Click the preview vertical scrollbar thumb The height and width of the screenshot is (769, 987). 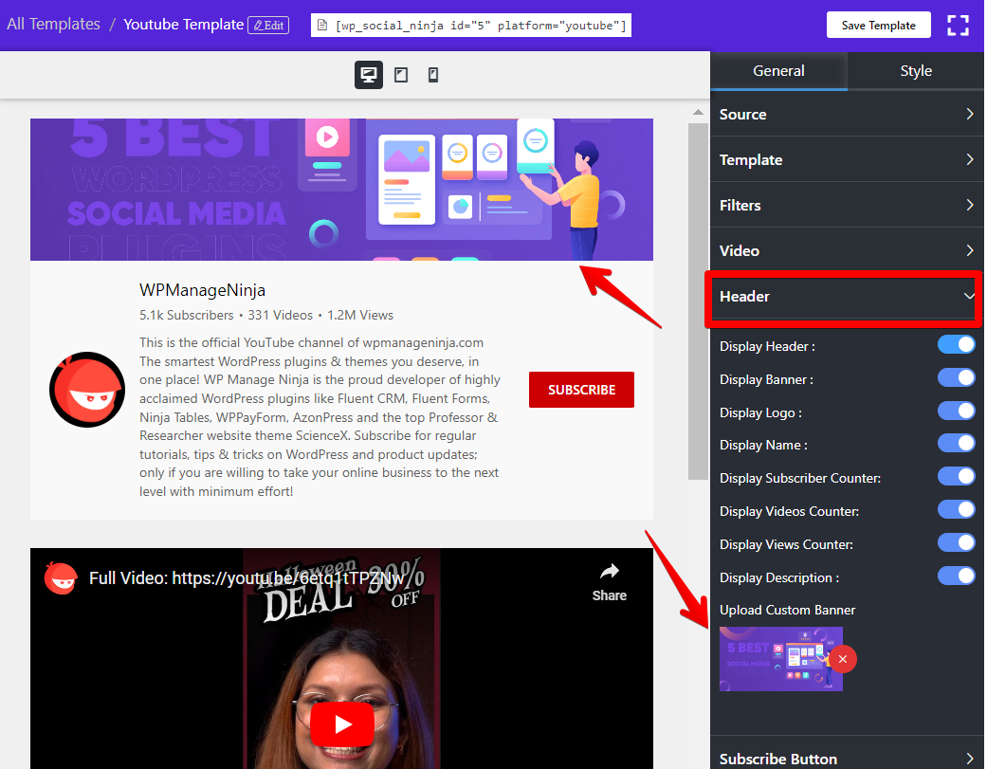pos(698,302)
